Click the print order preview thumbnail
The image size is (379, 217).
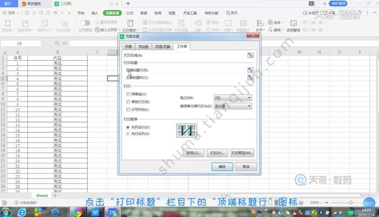187,131
